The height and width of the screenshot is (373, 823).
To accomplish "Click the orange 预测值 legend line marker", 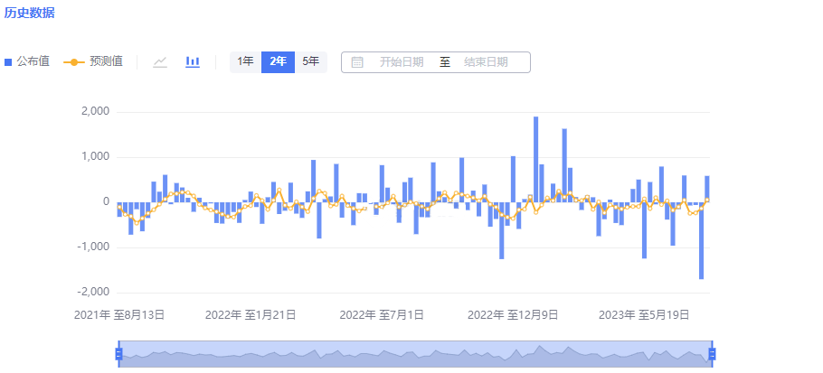I will point(73,62).
